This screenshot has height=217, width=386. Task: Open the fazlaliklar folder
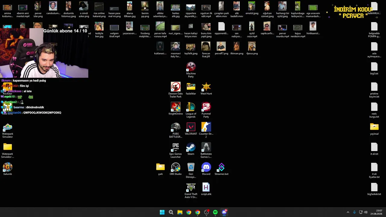click(x=191, y=88)
